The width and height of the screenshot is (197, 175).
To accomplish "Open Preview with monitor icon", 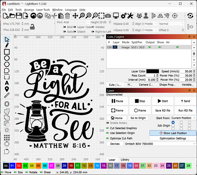I will click(116, 16).
